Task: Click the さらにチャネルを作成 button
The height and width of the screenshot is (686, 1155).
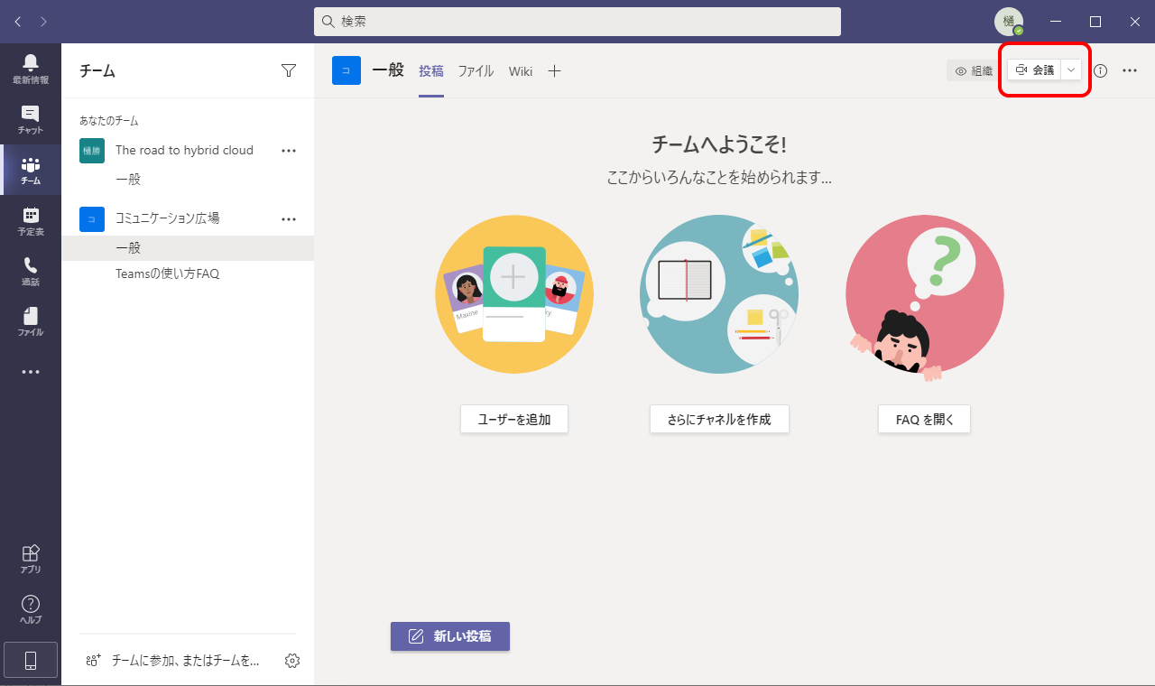Action: coord(719,419)
